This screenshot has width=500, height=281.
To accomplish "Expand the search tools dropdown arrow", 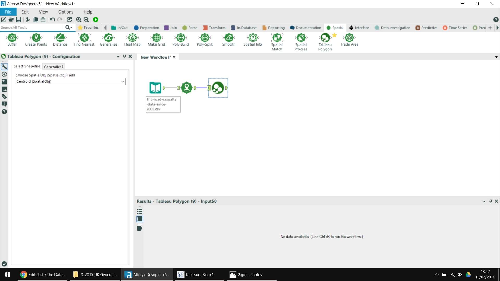I will (71, 27).
